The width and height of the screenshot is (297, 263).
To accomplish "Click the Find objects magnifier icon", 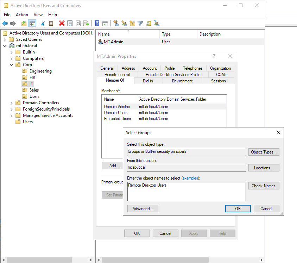I will point(148,23).
